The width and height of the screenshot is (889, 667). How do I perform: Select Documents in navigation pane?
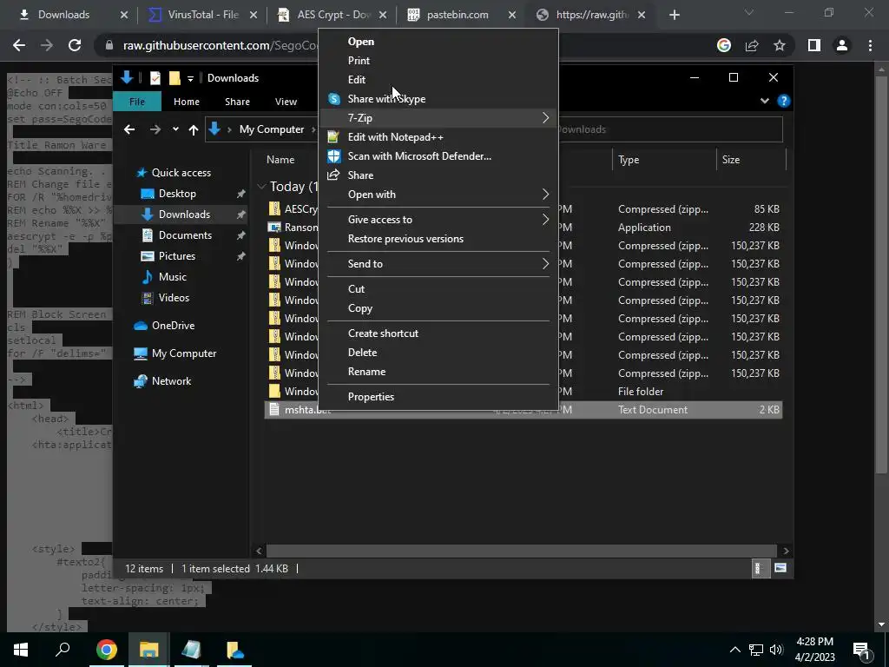coord(176,234)
